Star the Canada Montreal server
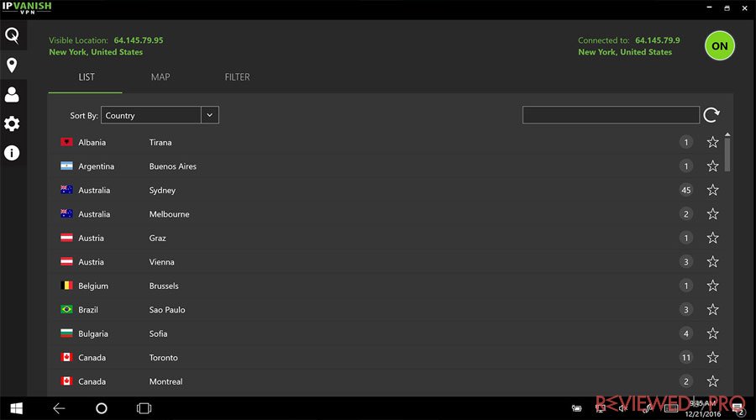Viewport: 756px width, 420px height. coord(712,381)
